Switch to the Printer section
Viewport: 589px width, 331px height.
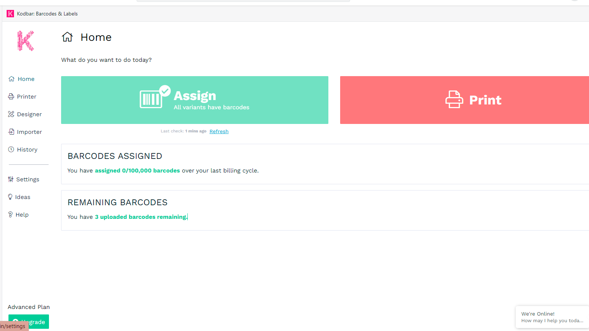click(x=26, y=96)
